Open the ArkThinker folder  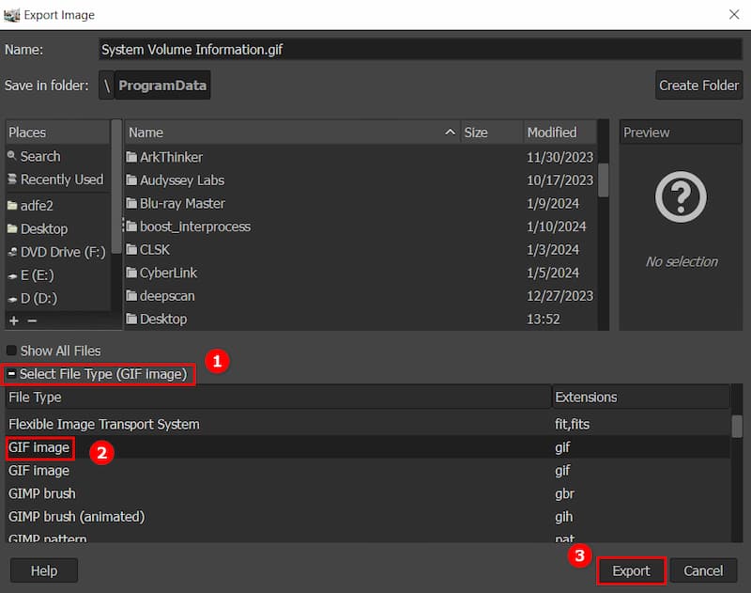171,157
